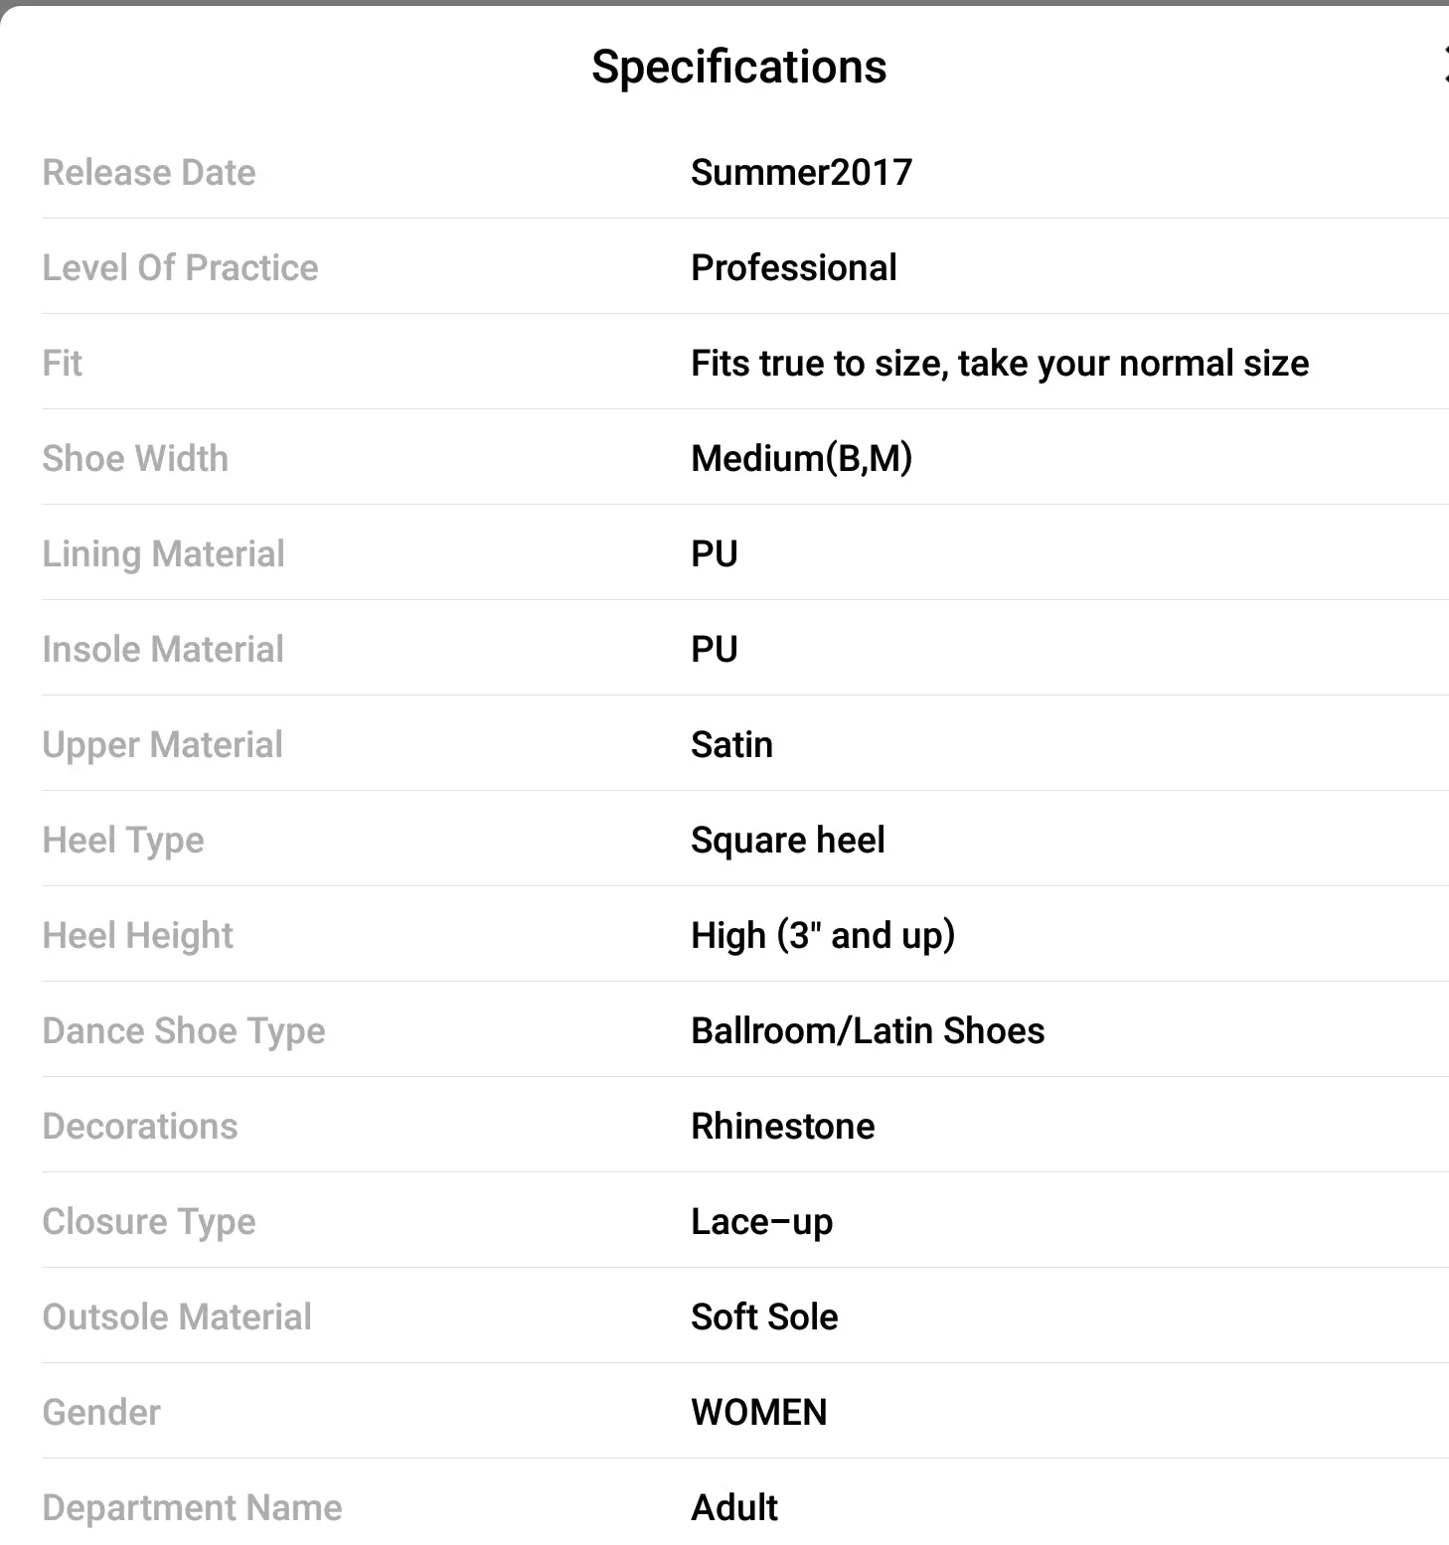Screen dimensions: 1449x1545
Task: Click the Specifications heading
Action: click(738, 67)
